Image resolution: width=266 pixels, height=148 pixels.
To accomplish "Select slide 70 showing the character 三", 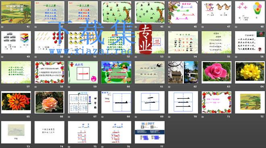I will click(x=183, y=102).
